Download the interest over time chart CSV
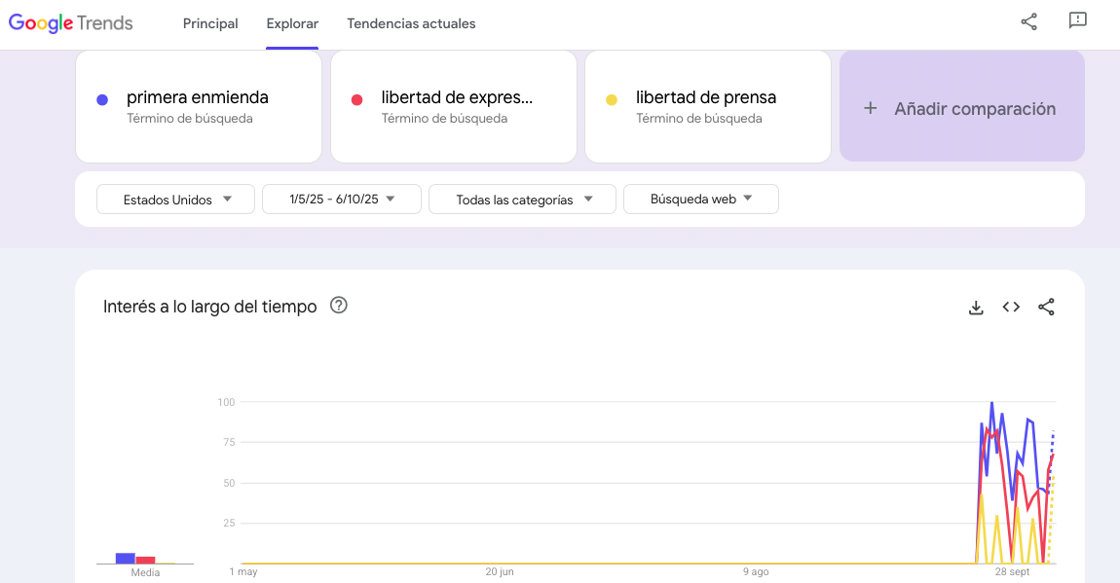 (x=976, y=308)
